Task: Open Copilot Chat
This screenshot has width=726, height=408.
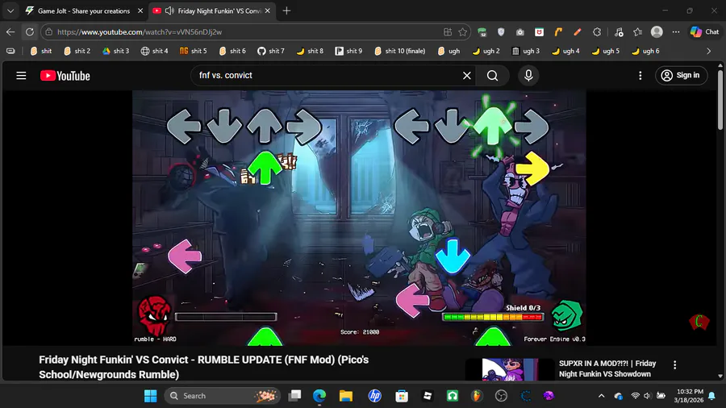Action: click(705, 32)
